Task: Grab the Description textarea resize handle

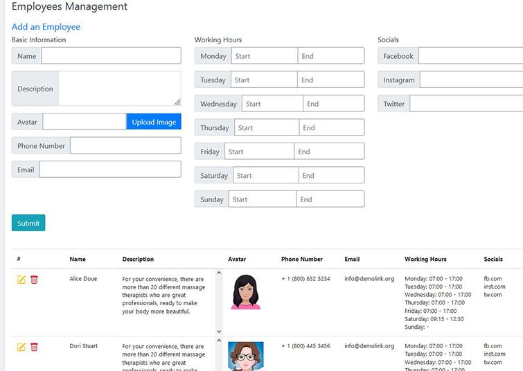Action: click(x=177, y=102)
